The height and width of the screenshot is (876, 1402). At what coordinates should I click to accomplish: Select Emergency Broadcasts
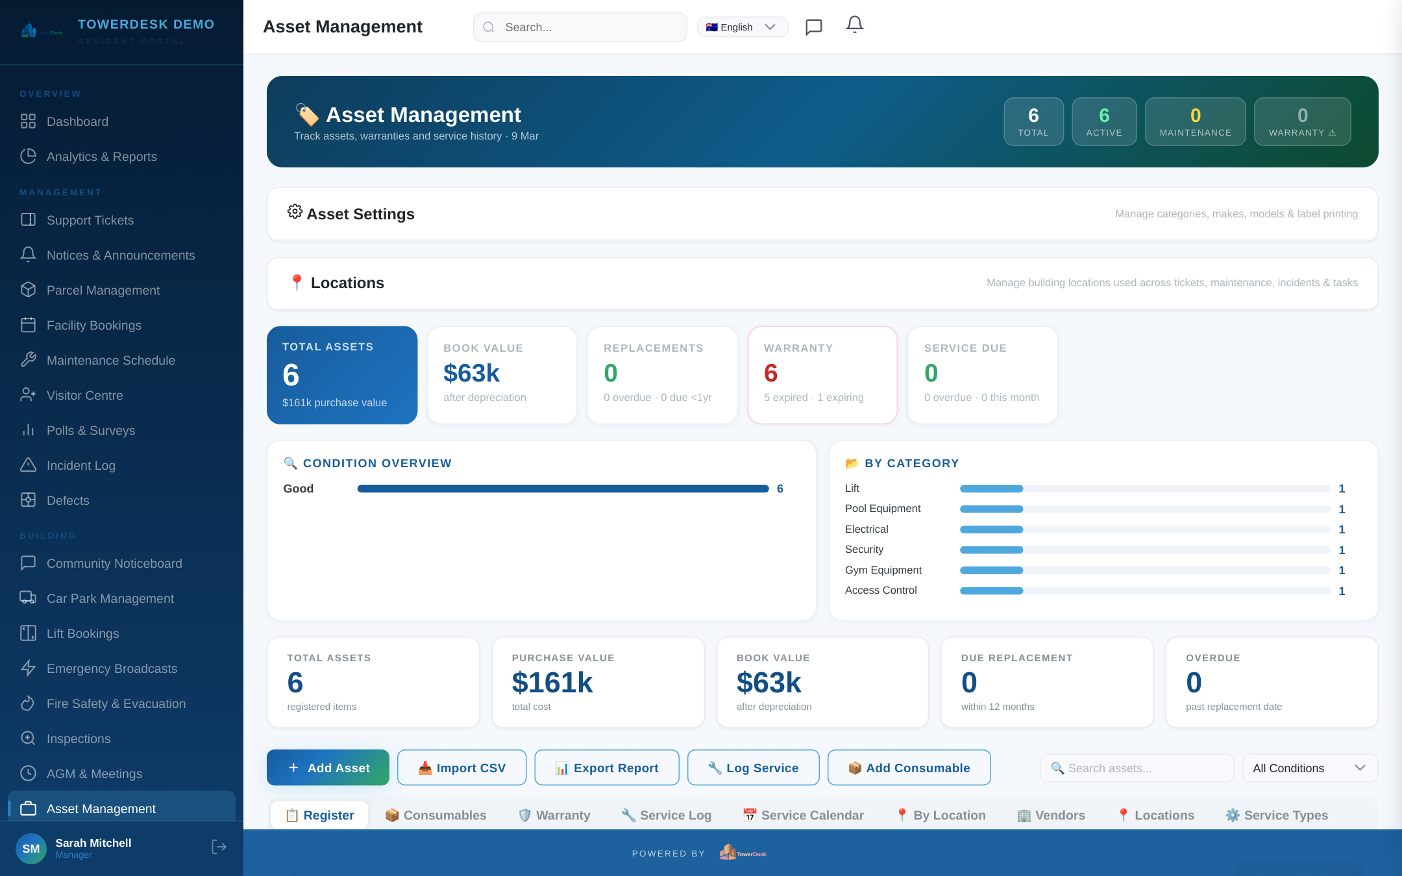[111, 668]
